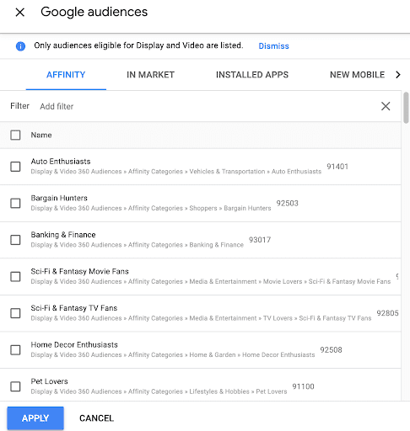Screen dimensions: 410x431
Task: Select the Bargain Hunters checkbox
Action: coord(15,203)
